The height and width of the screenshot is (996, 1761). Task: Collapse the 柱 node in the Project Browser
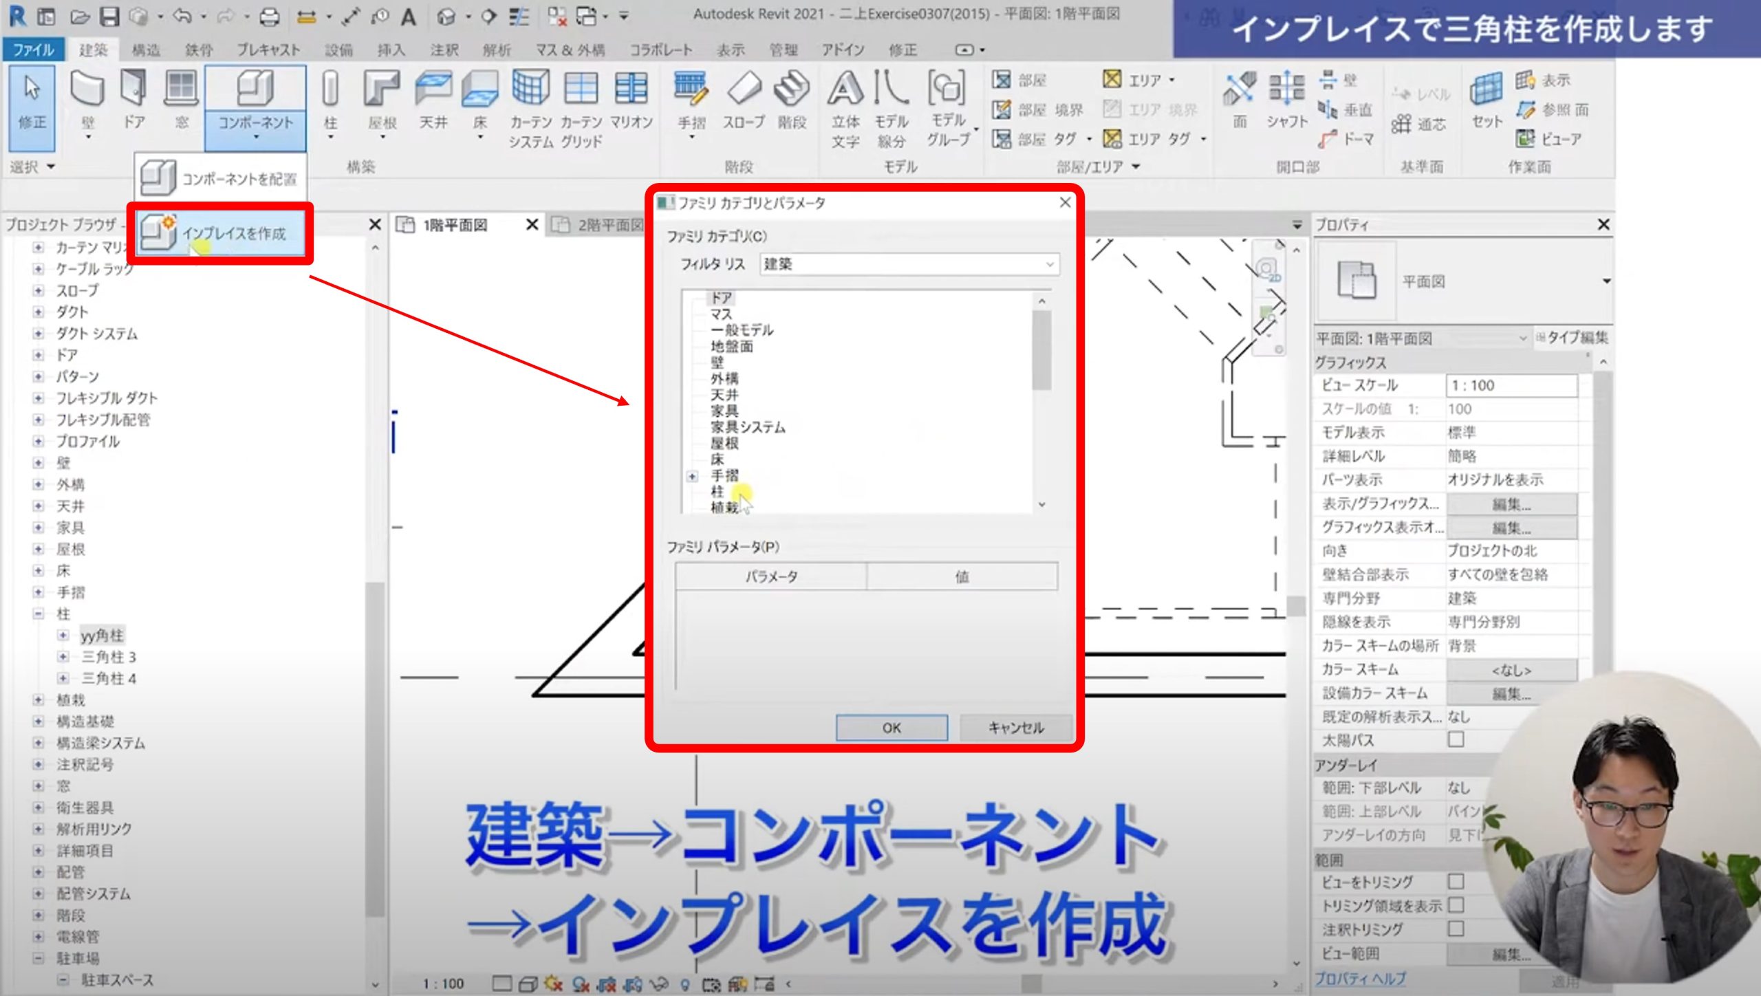tap(39, 614)
